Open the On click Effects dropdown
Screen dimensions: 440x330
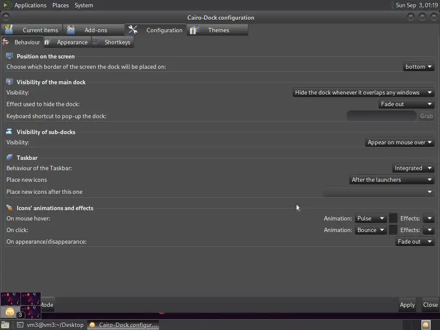coord(429,230)
